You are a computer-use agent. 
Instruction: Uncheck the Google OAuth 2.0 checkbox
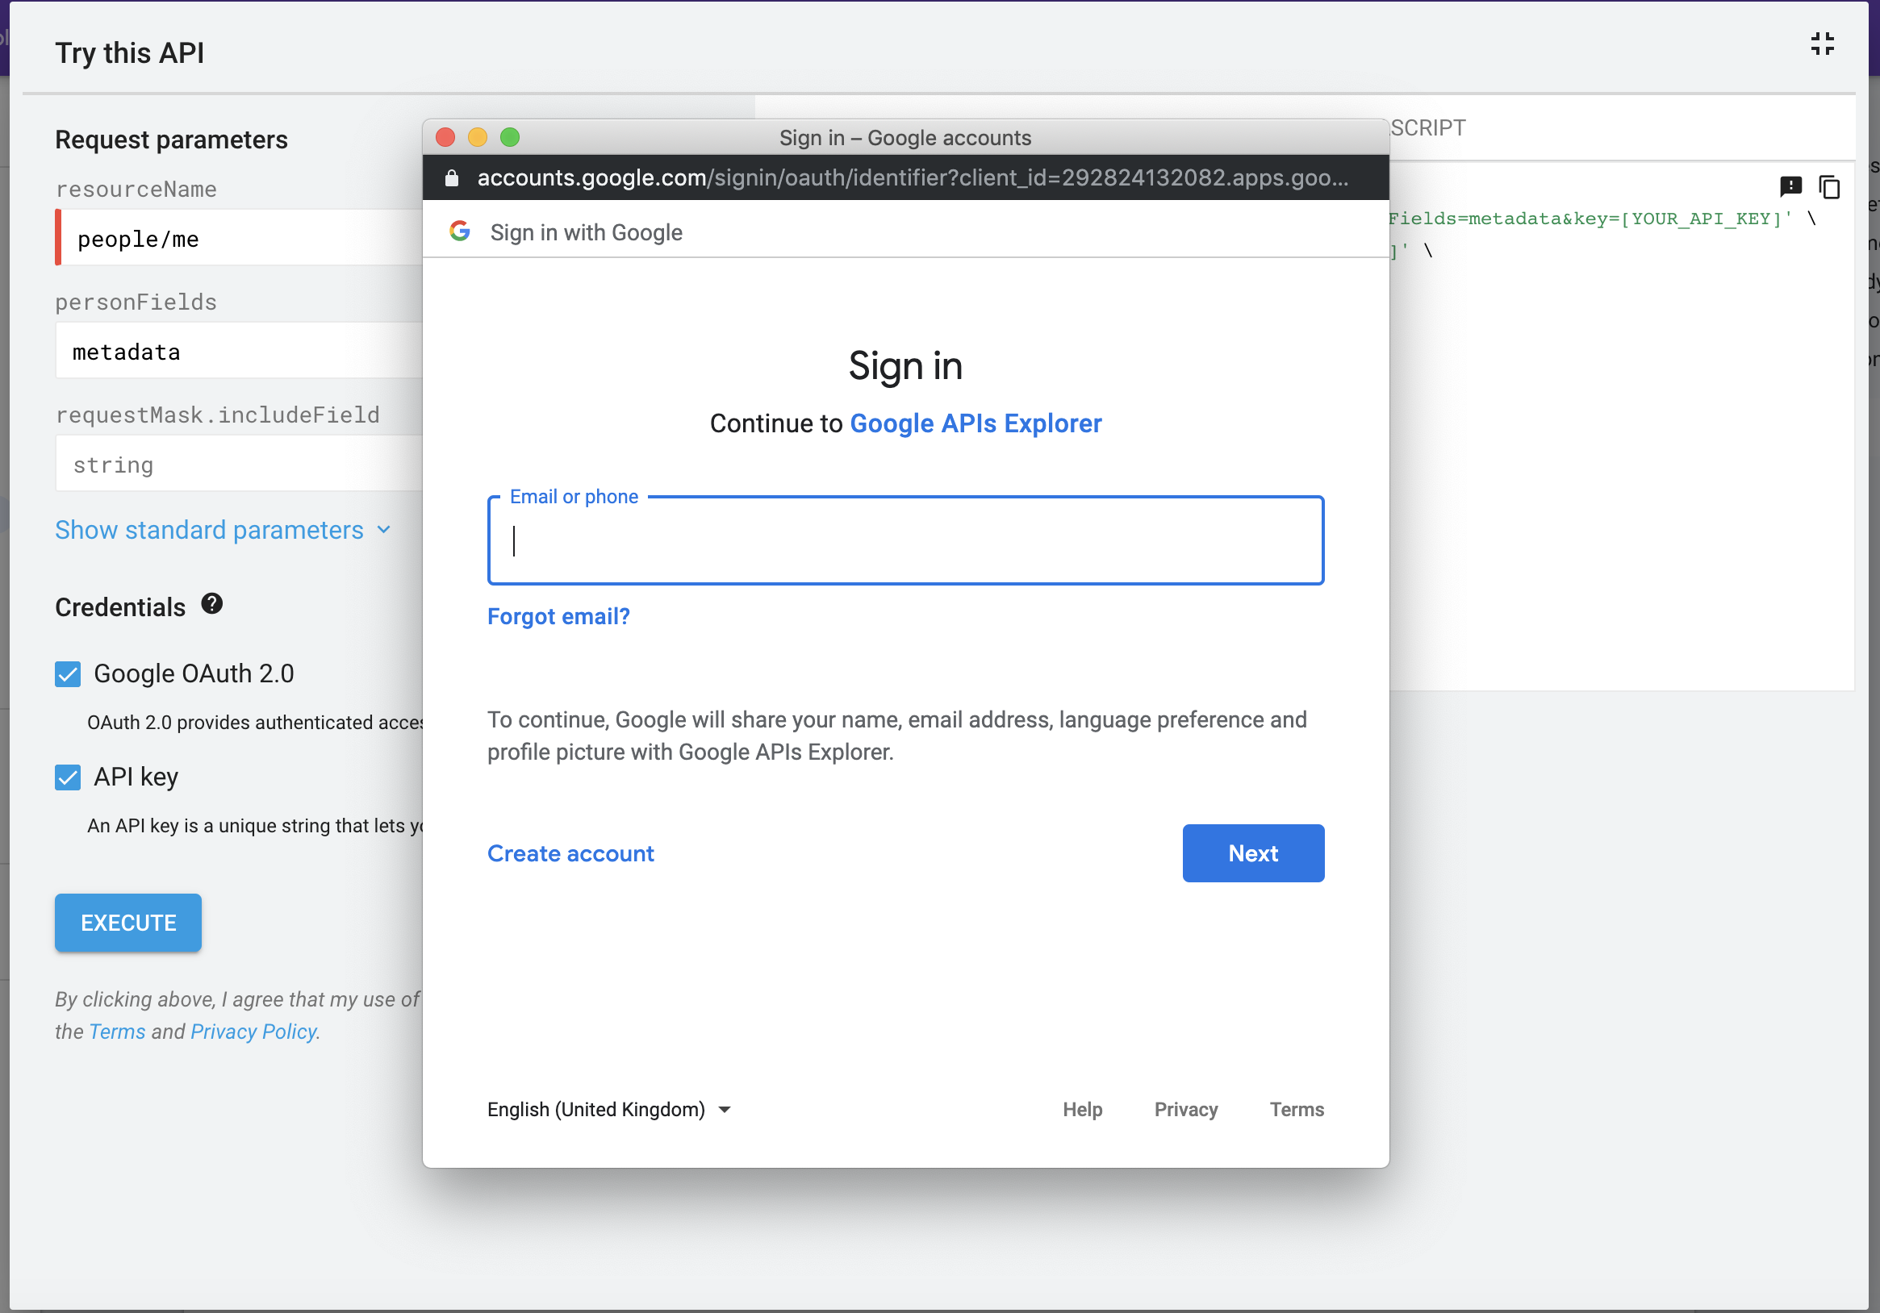click(68, 674)
